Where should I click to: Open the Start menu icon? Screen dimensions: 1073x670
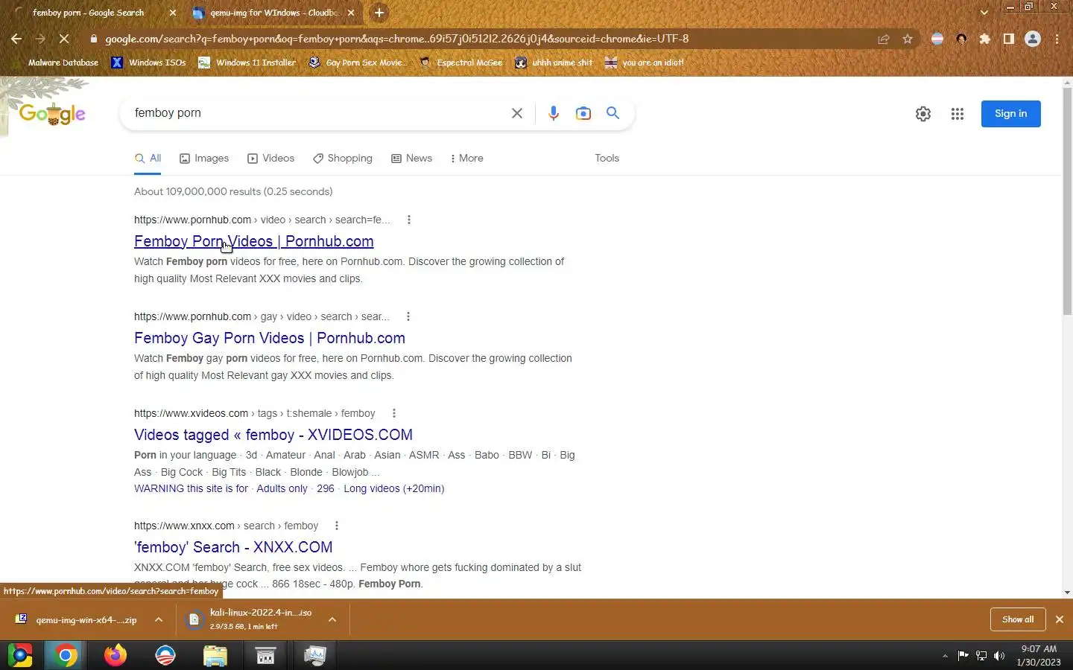(20, 655)
